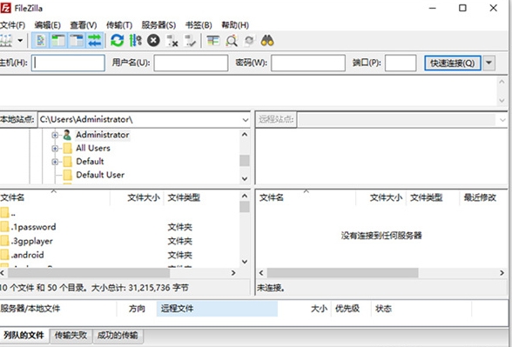Click the refresh file lists icon
The width and height of the screenshot is (512, 347).
click(x=117, y=41)
